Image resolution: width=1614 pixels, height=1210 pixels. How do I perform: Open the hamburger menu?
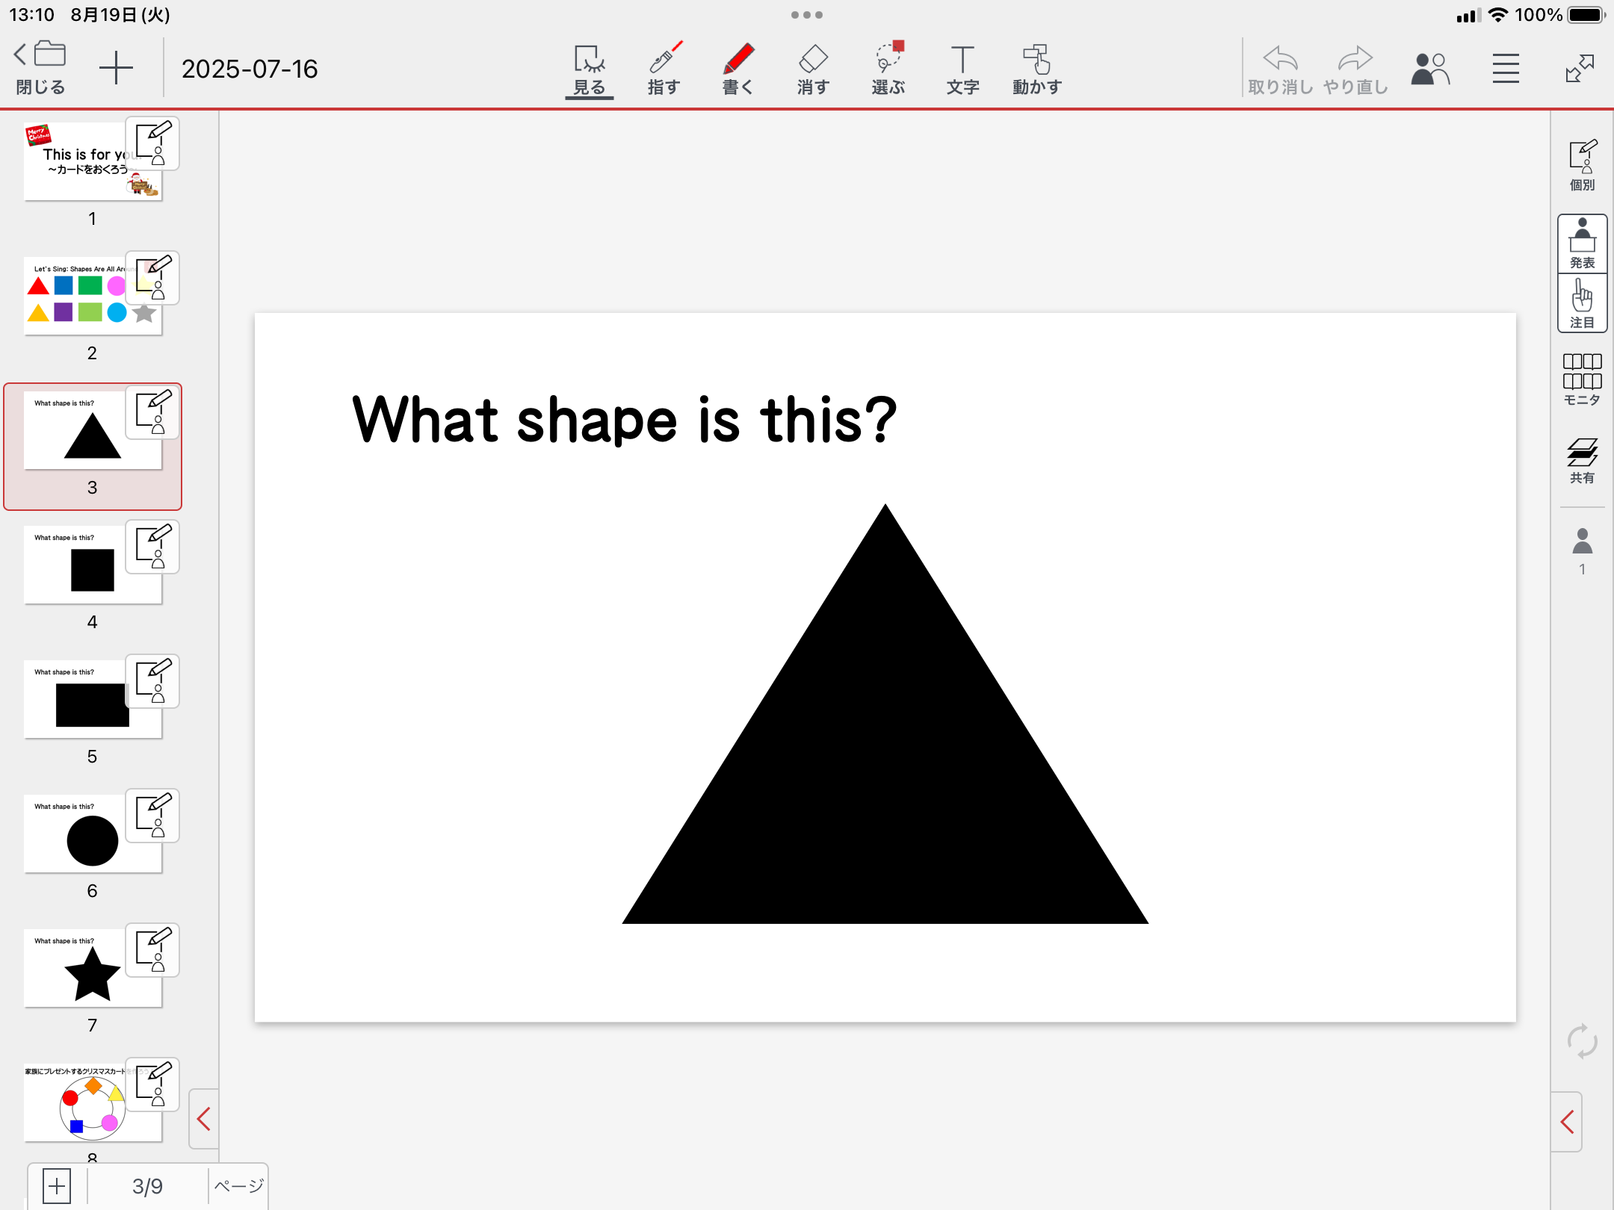pos(1506,69)
